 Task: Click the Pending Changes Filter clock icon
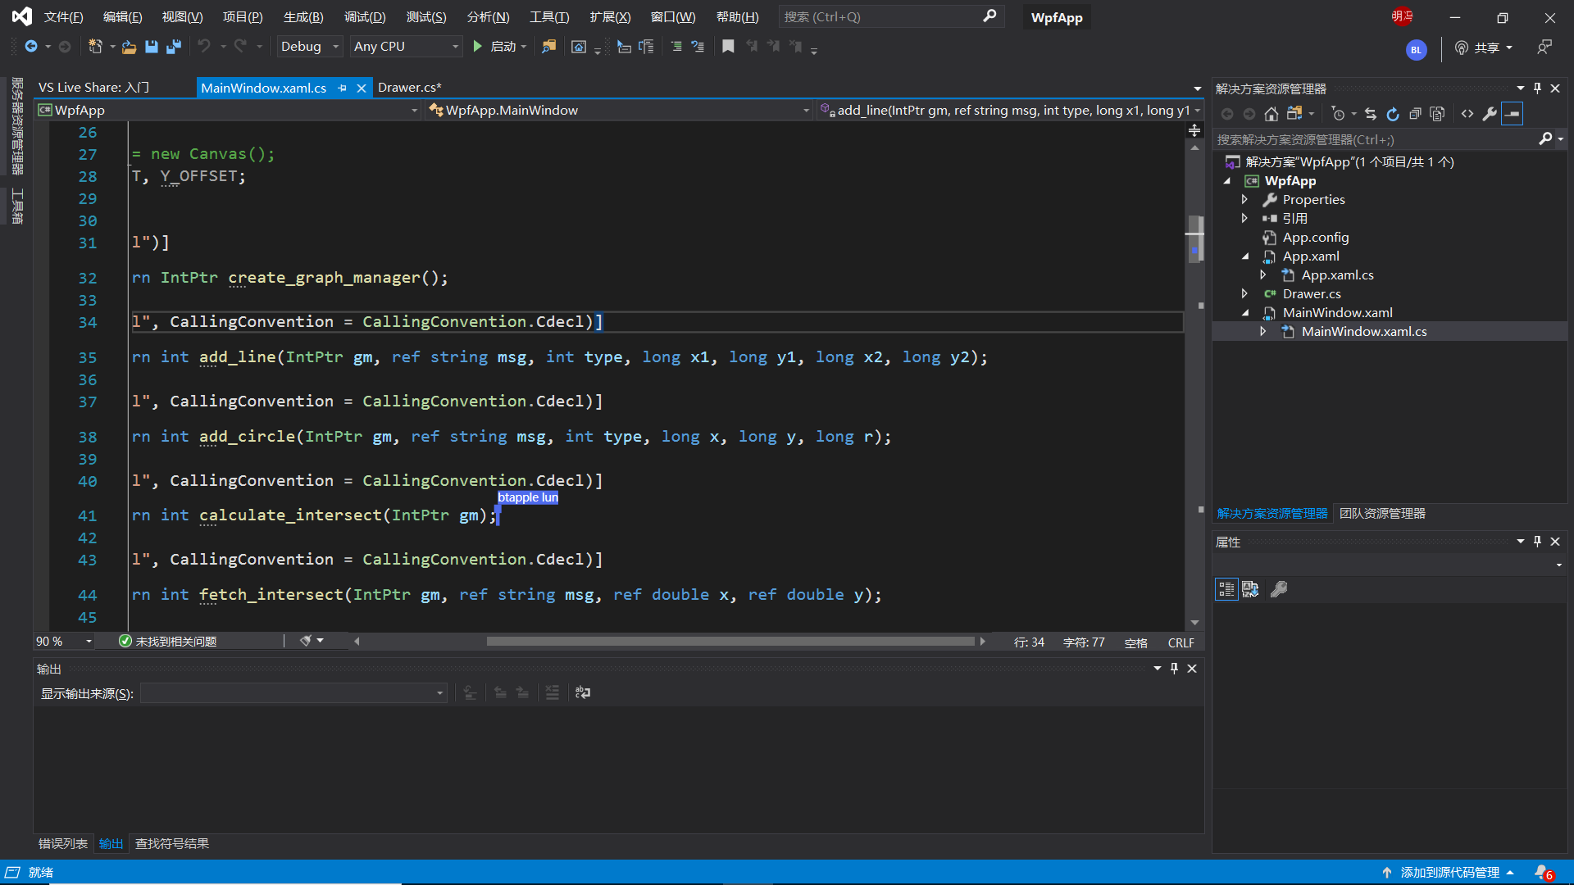pos(1338,114)
